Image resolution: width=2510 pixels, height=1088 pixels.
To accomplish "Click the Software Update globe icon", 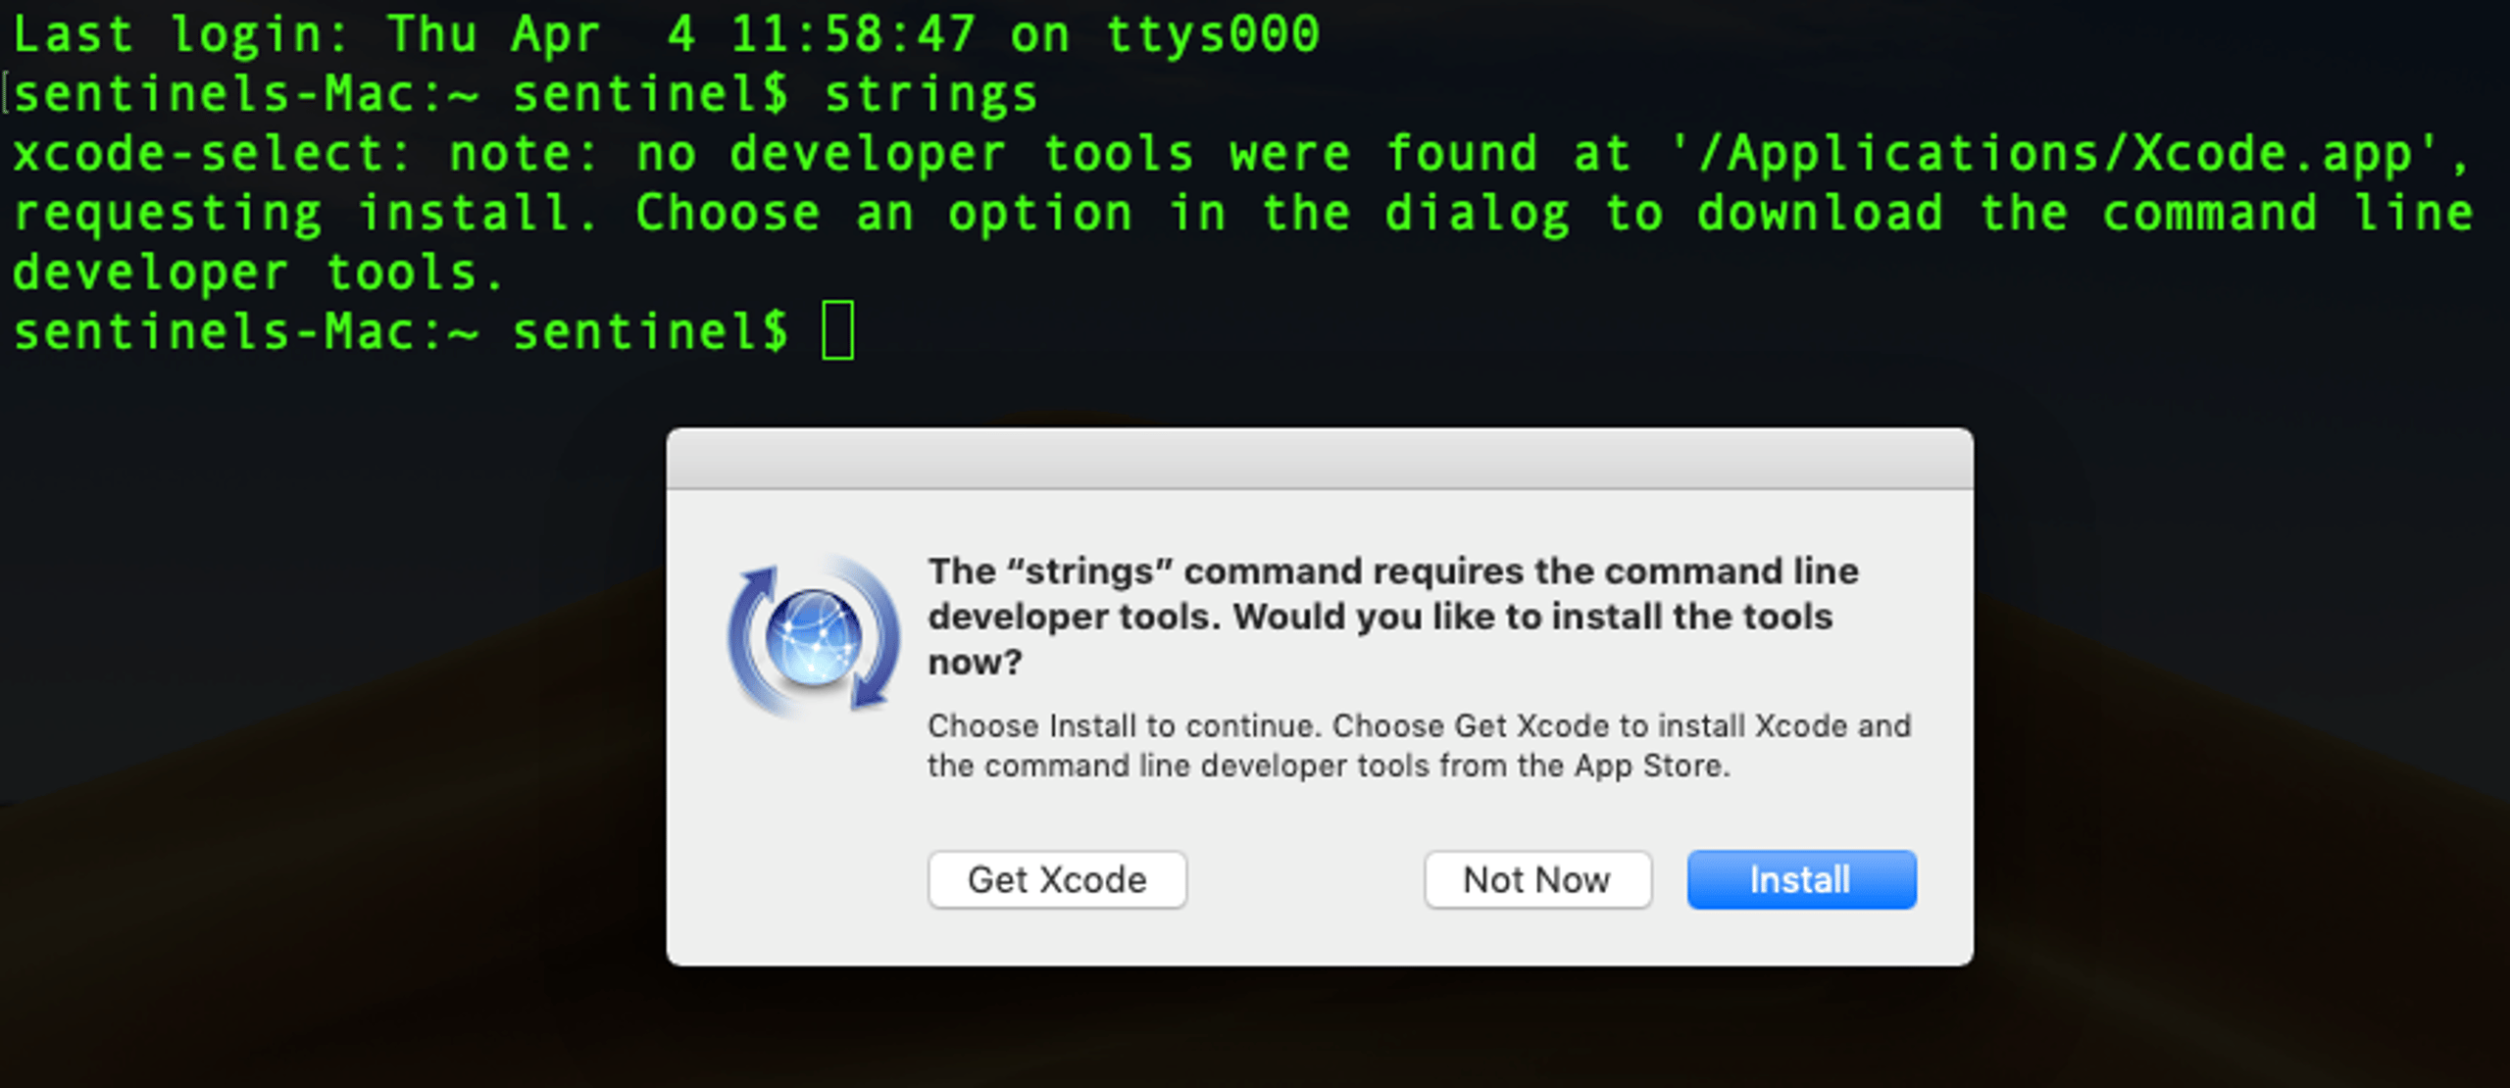I will 813,638.
